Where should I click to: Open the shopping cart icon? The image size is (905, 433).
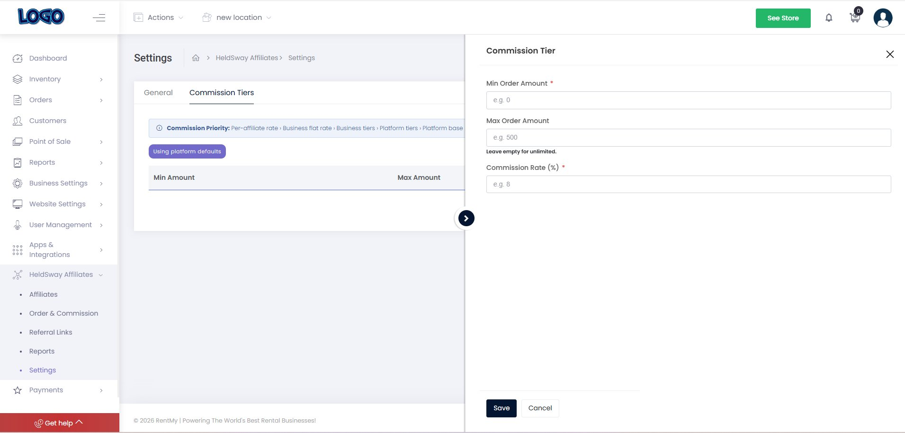click(x=855, y=18)
